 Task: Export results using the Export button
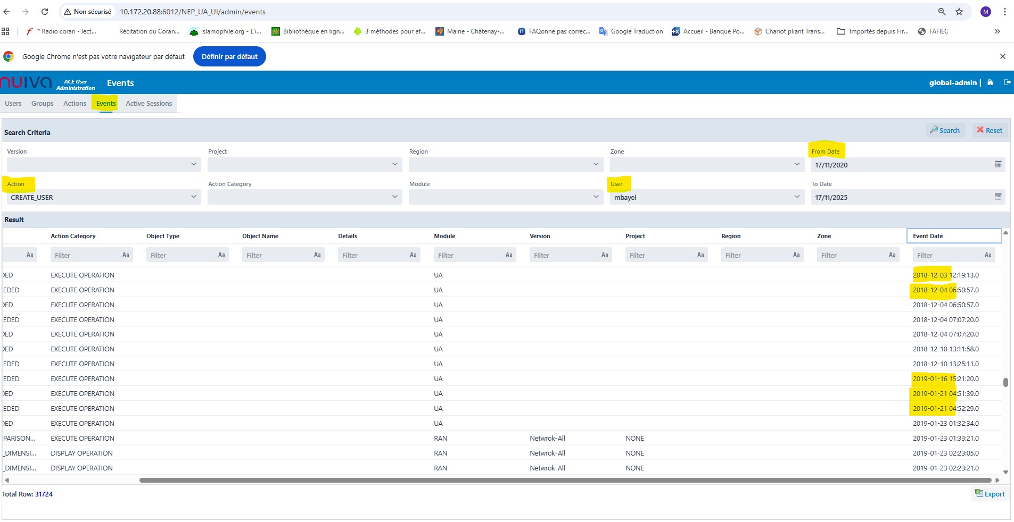pyautogui.click(x=990, y=494)
